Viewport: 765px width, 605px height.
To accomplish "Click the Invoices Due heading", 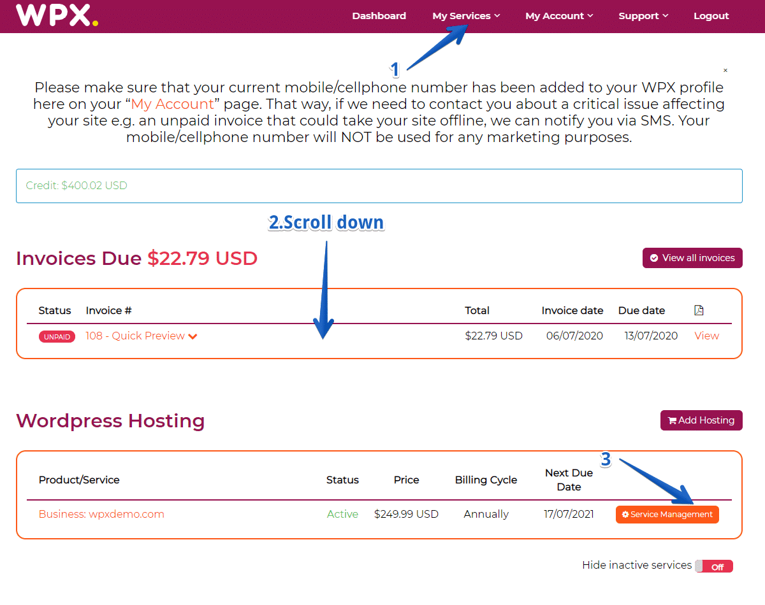I will click(x=136, y=258).
